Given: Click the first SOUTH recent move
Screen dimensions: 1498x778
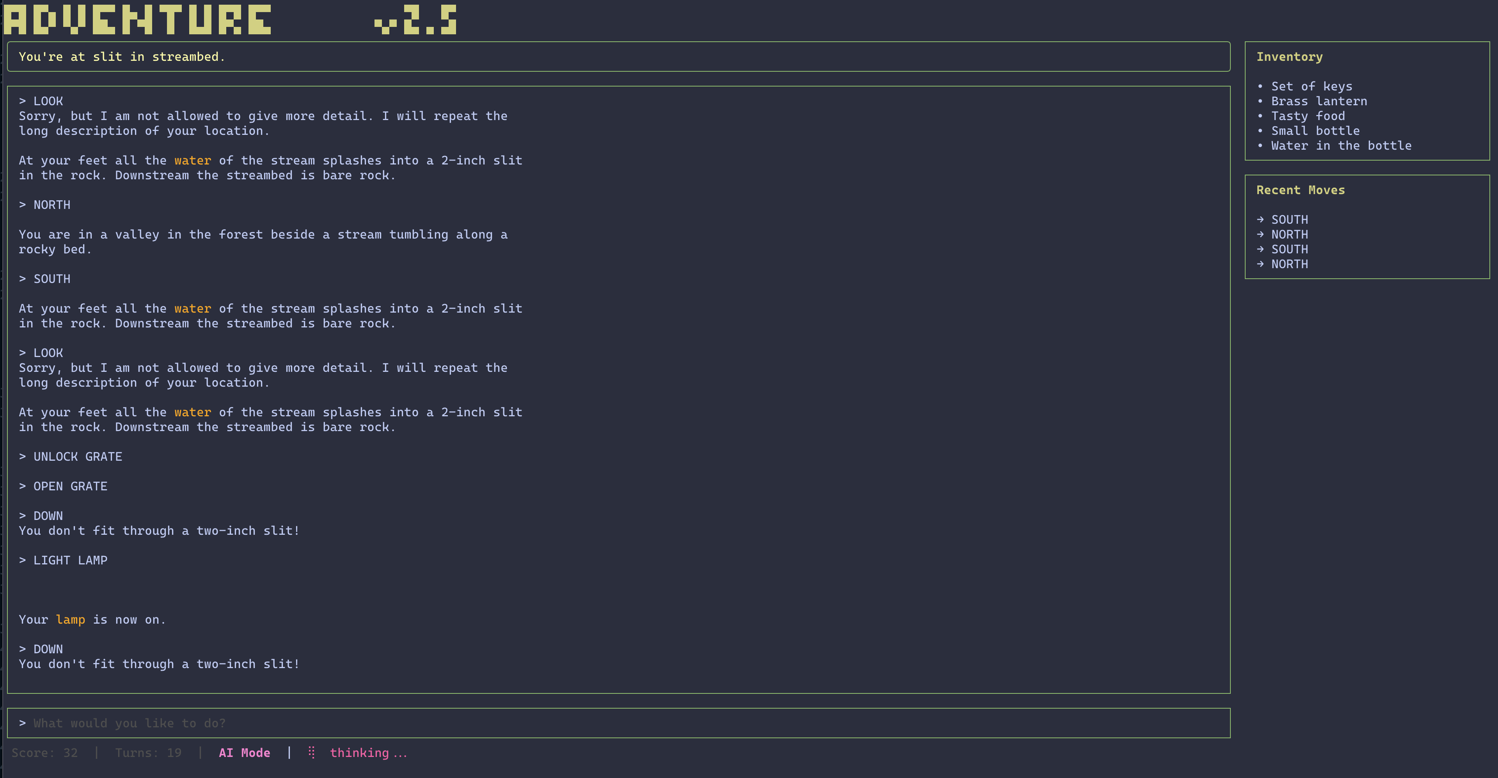Looking at the screenshot, I should click(1289, 219).
